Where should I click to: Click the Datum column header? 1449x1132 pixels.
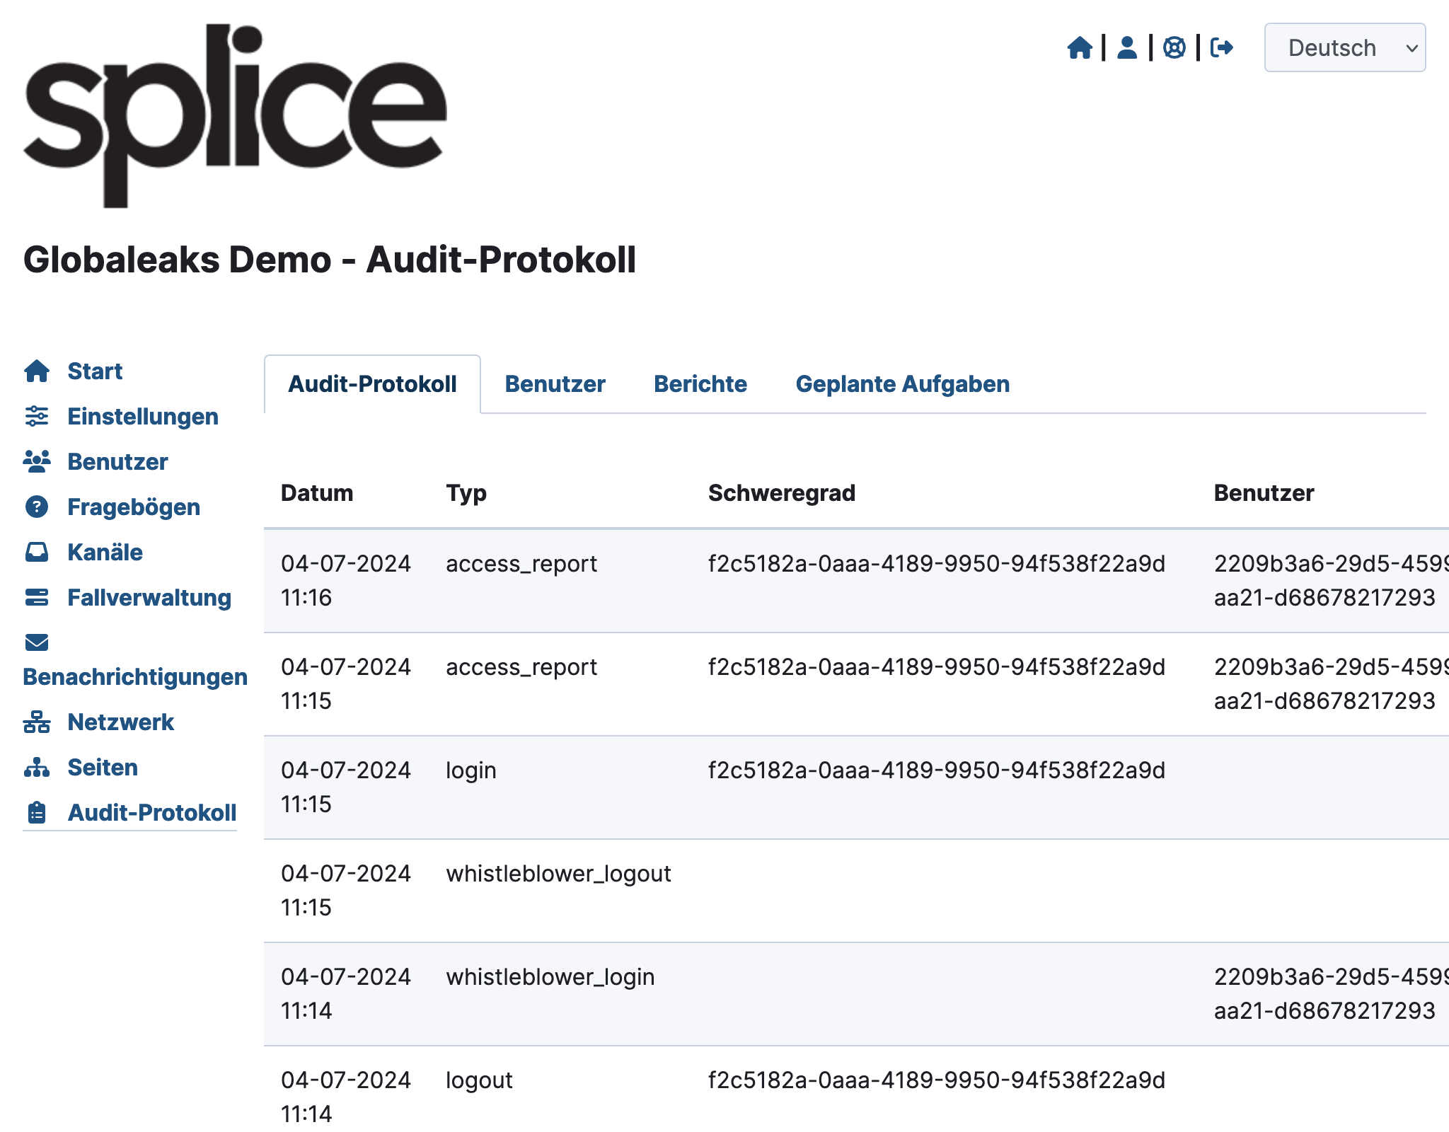pos(317,492)
